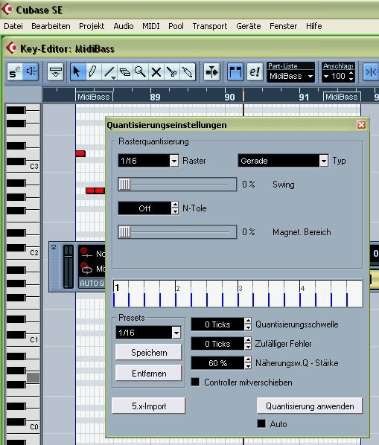This screenshot has width=379, height=445.
Task: Click the Speichern preset button
Action: (x=148, y=352)
